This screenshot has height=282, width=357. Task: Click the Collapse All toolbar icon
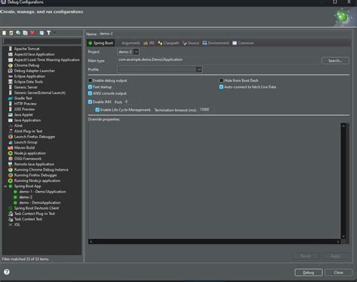pyautogui.click(x=41, y=33)
